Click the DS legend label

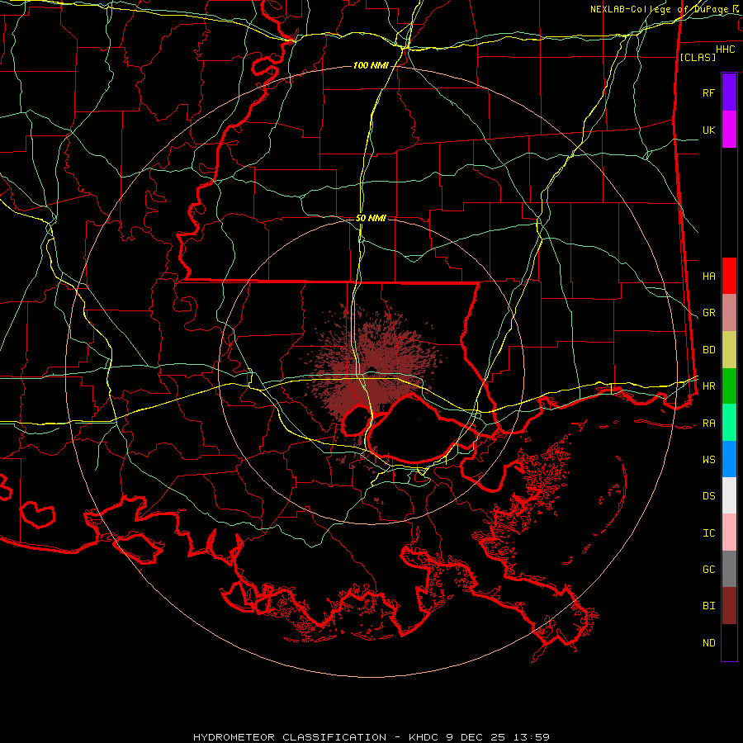pos(709,496)
